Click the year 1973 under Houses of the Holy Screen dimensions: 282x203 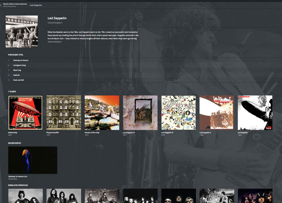(x=87, y=135)
